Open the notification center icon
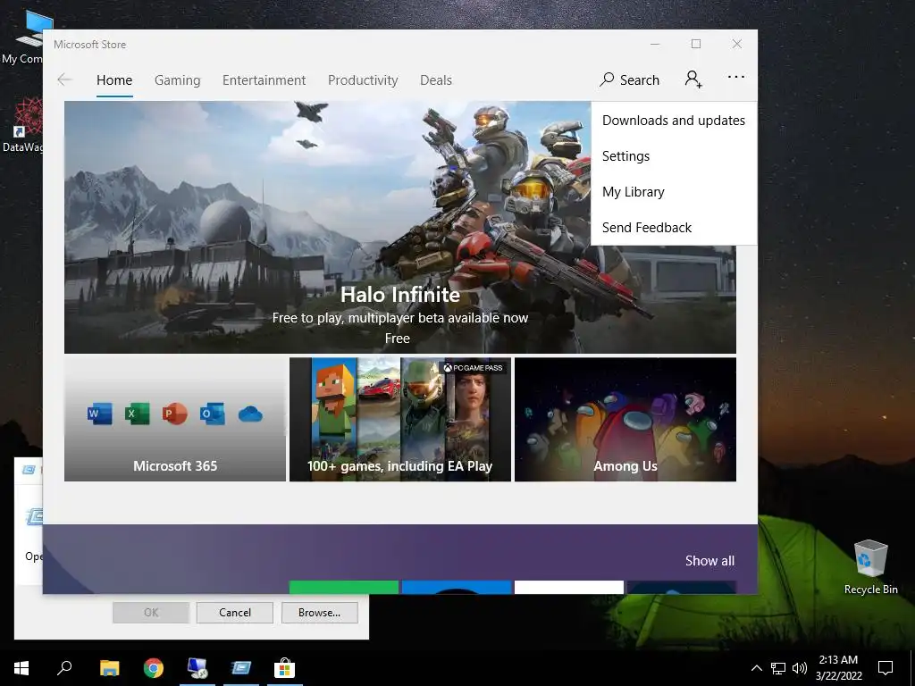 tap(886, 668)
